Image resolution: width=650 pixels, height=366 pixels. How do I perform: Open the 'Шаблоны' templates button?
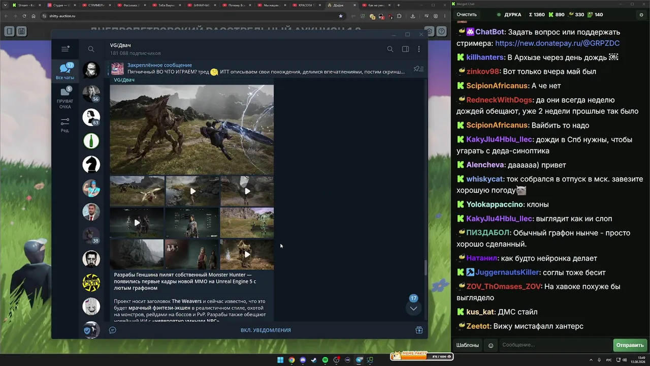pyautogui.click(x=467, y=345)
